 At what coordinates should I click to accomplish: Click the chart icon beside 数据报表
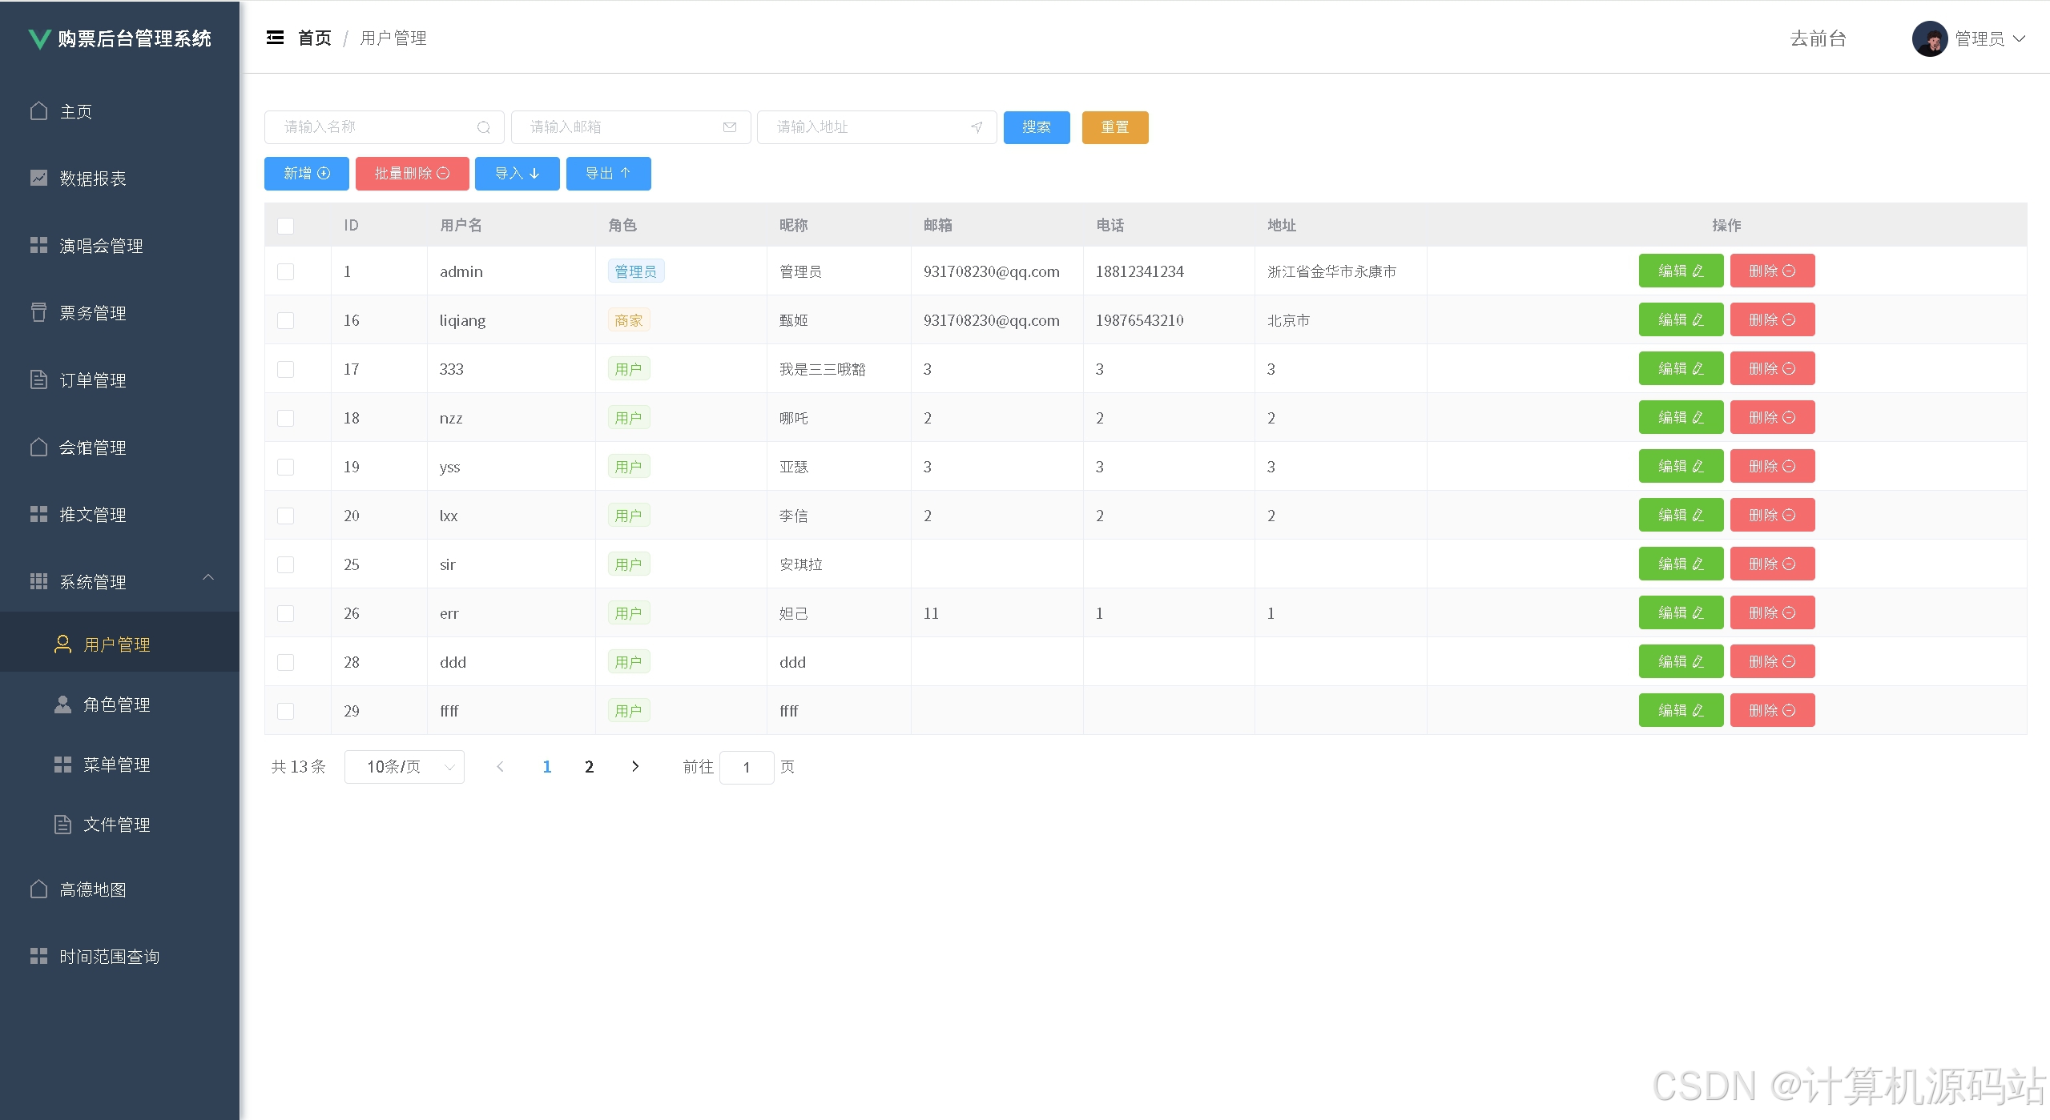tap(38, 178)
